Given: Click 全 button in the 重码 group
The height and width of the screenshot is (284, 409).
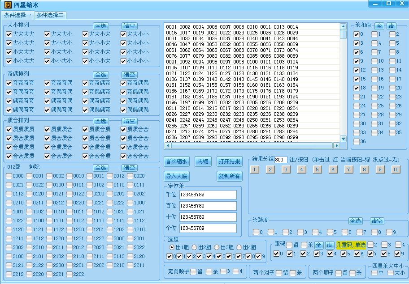Looking at the screenshot, I should 319,245.
